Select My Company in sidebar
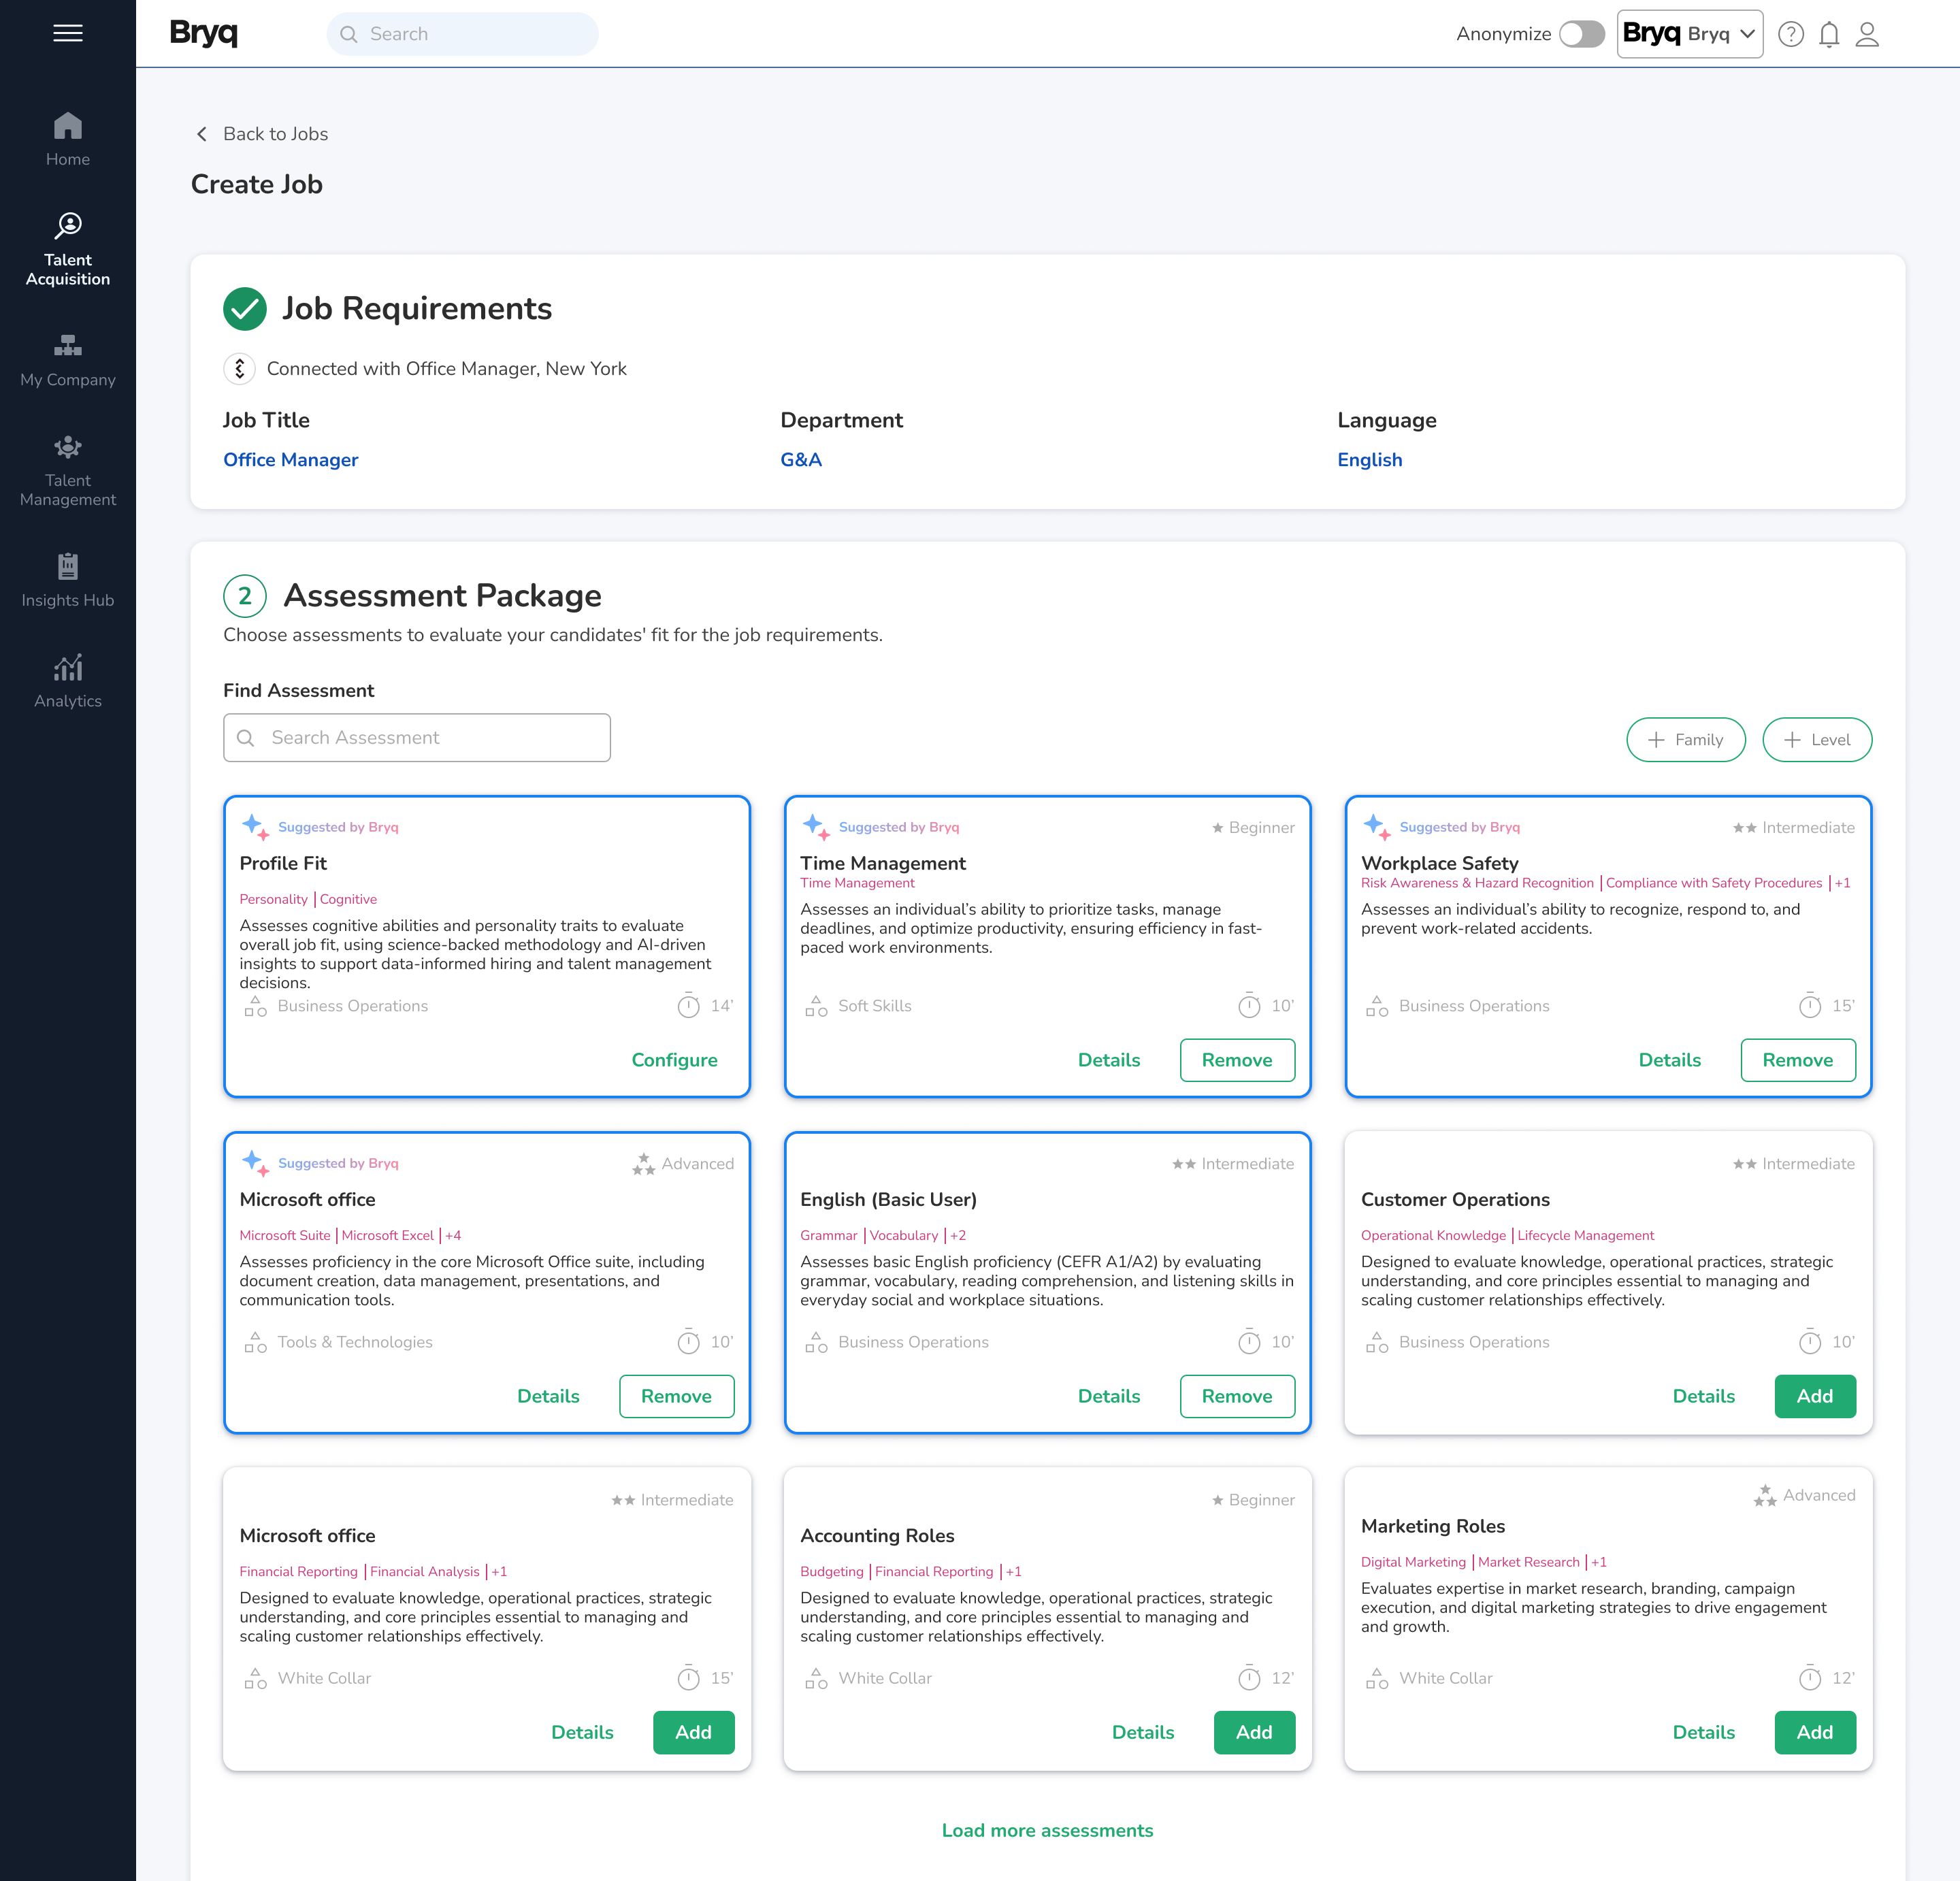This screenshot has width=1960, height=1881. pyautogui.click(x=67, y=360)
